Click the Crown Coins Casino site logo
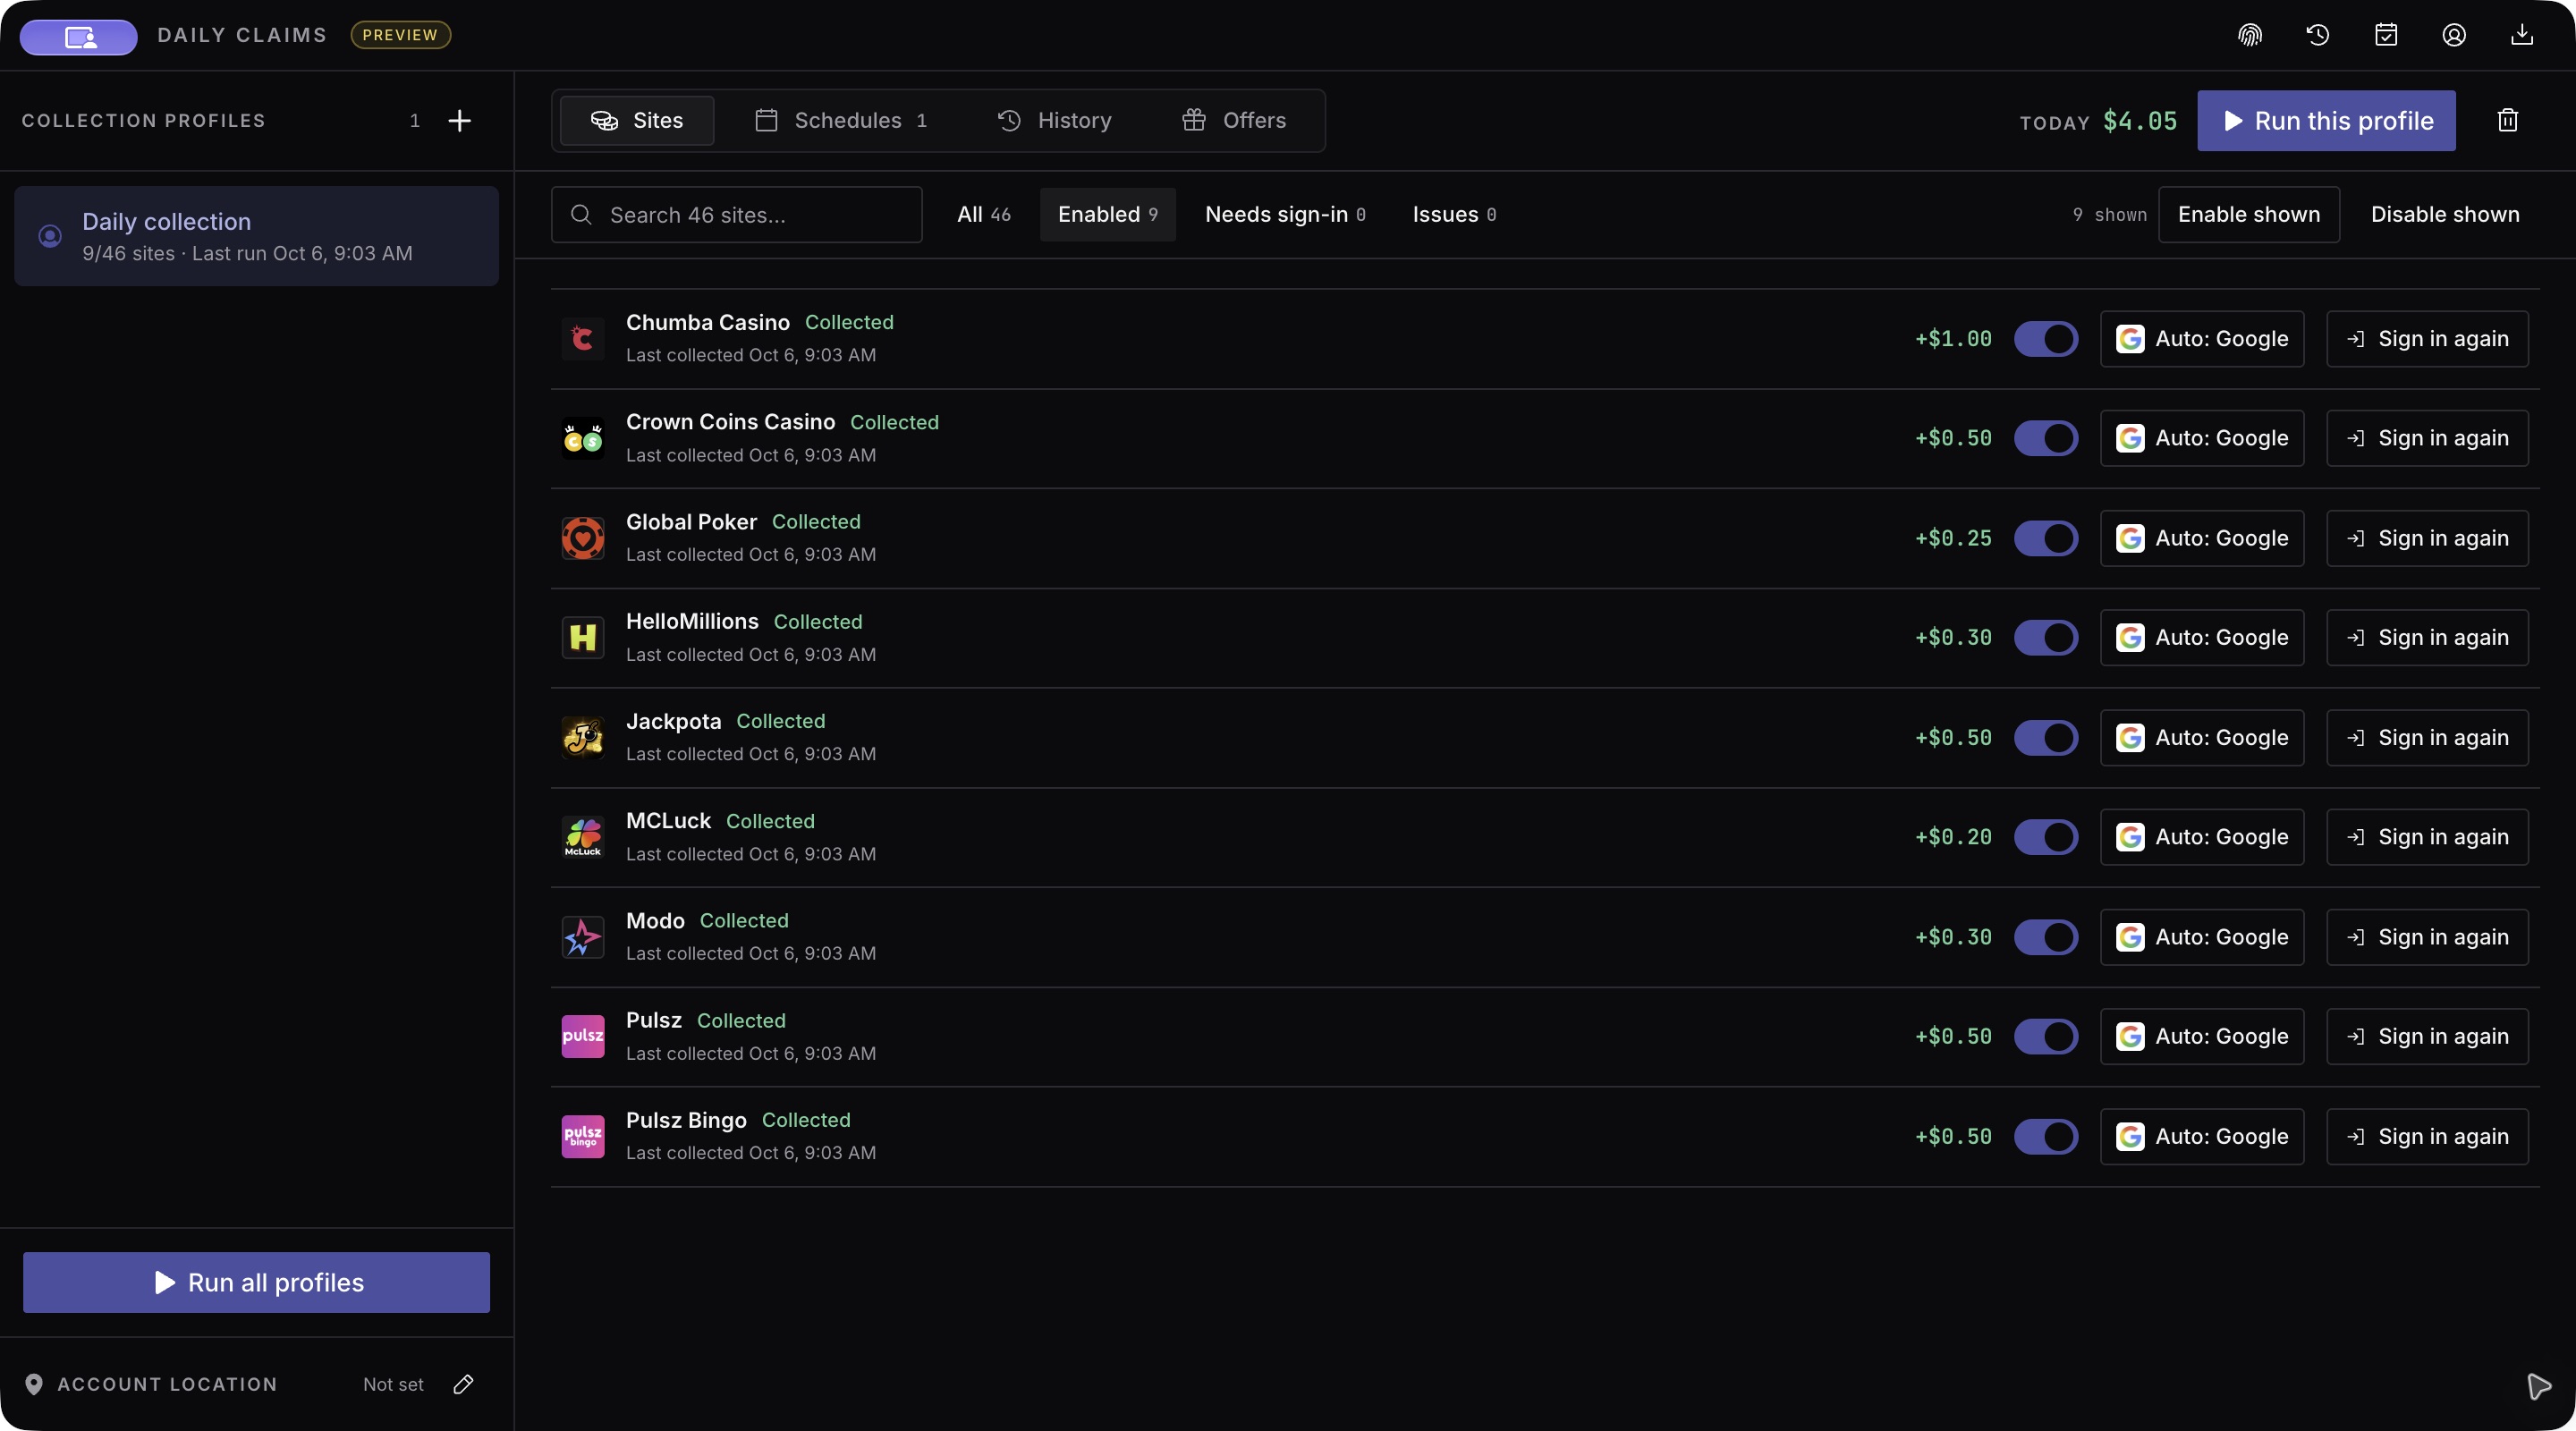This screenshot has width=2576, height=1431. [582, 438]
